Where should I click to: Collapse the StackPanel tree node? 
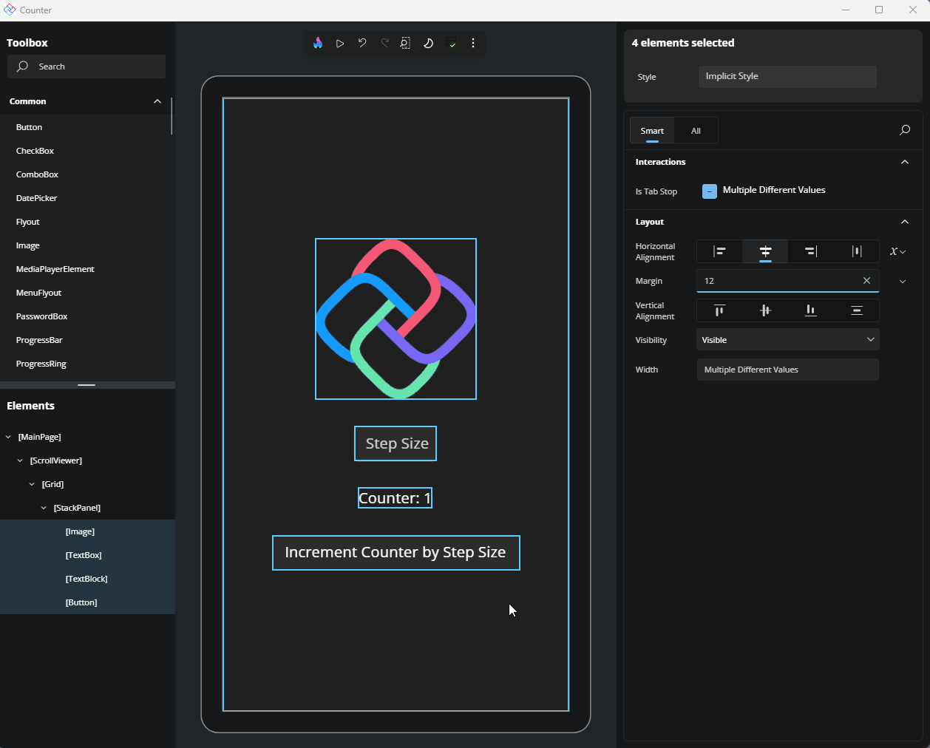(x=44, y=508)
